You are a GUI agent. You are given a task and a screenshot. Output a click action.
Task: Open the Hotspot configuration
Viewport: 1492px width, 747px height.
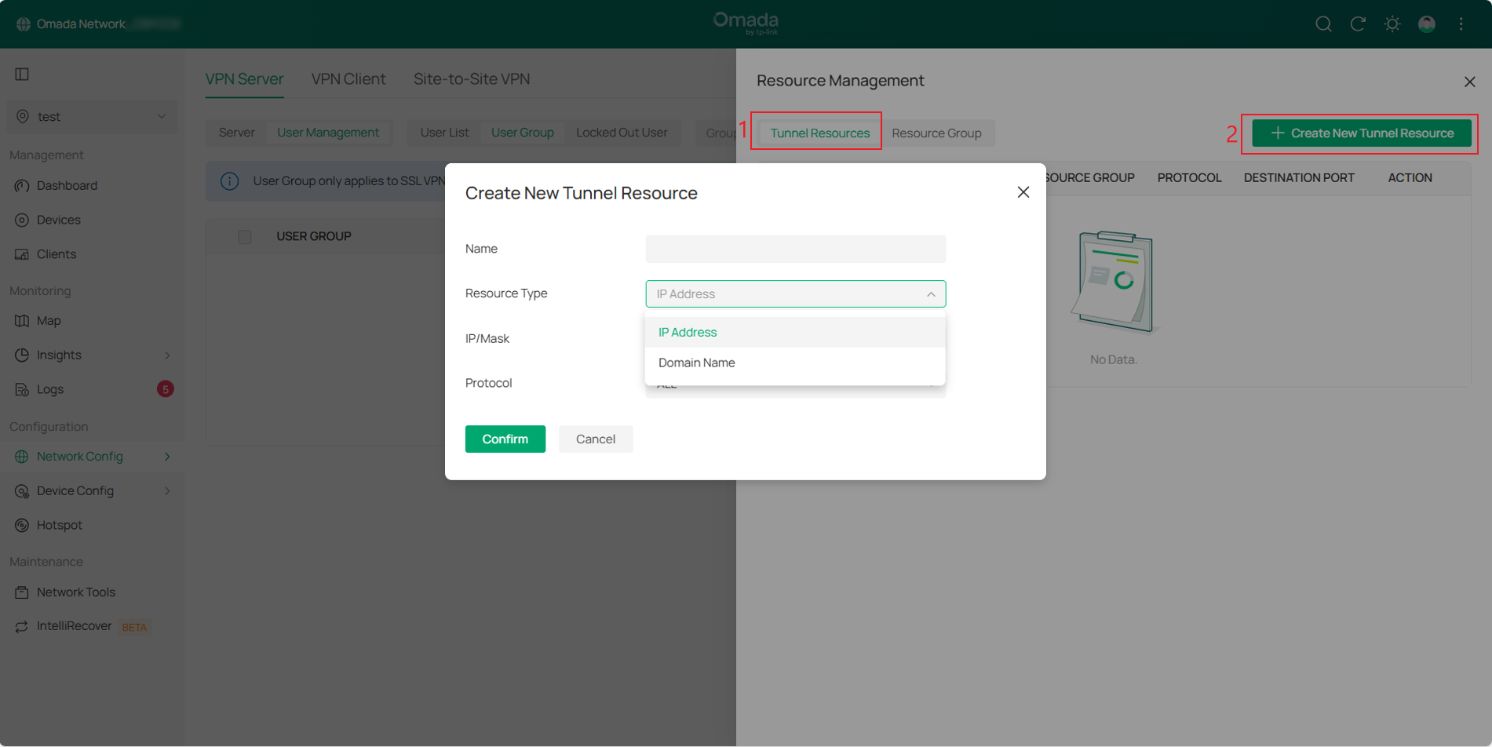pyautogui.click(x=59, y=524)
